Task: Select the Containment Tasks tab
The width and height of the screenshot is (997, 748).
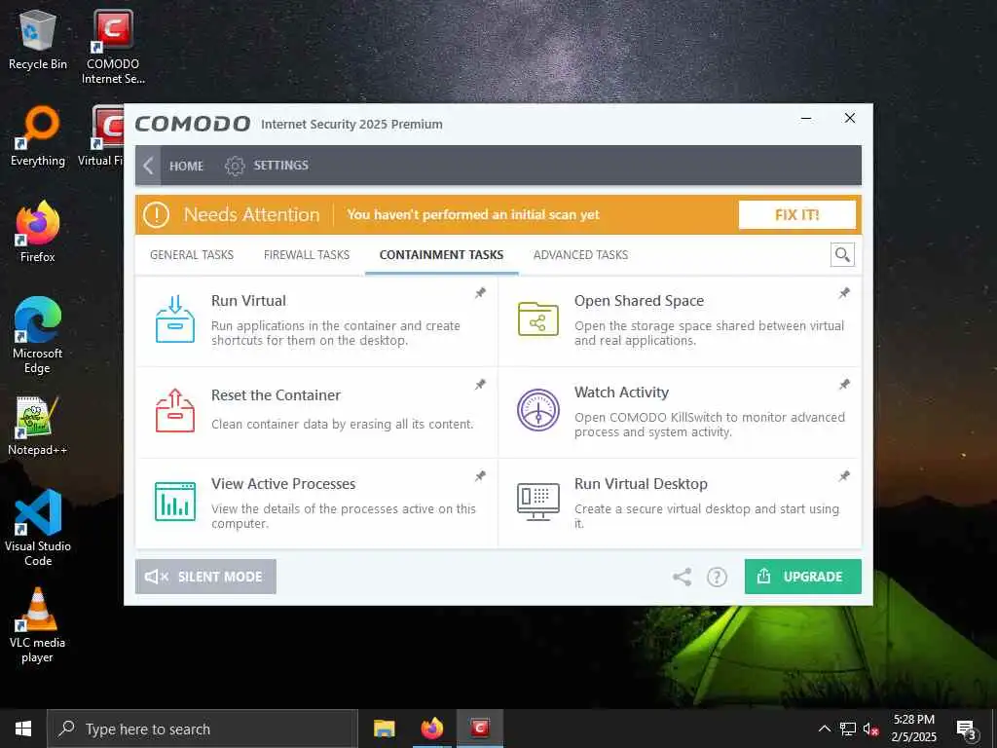Action: click(x=441, y=255)
